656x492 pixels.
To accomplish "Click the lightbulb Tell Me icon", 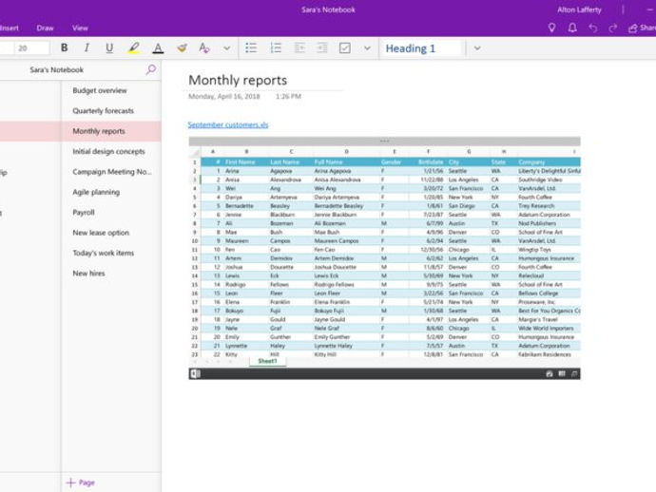I will 551,28.
